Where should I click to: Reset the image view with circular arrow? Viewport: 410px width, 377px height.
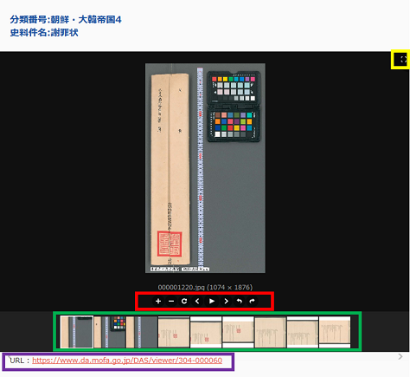click(184, 301)
